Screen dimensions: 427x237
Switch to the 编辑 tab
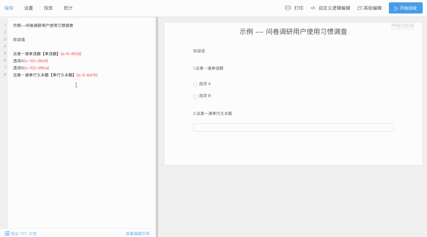click(x=9, y=8)
